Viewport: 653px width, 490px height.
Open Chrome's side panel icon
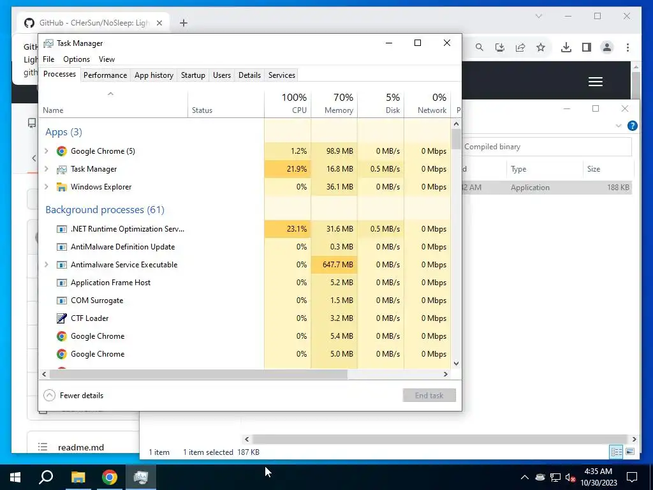[587, 47]
